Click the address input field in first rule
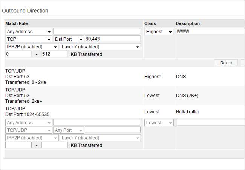245x170 pixels. click(96, 32)
